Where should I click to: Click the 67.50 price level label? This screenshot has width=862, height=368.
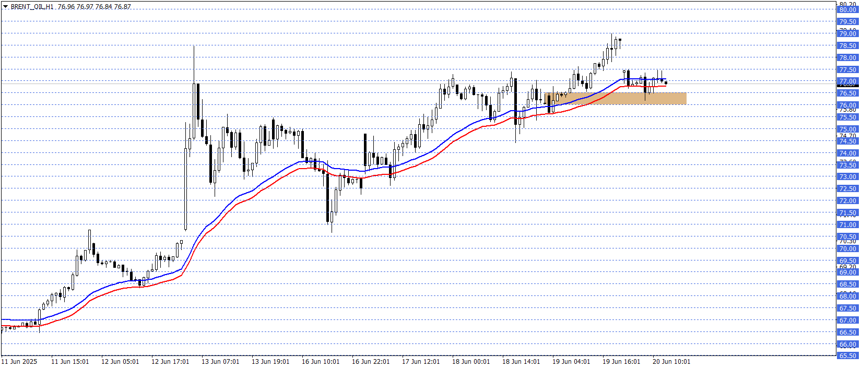(x=847, y=308)
